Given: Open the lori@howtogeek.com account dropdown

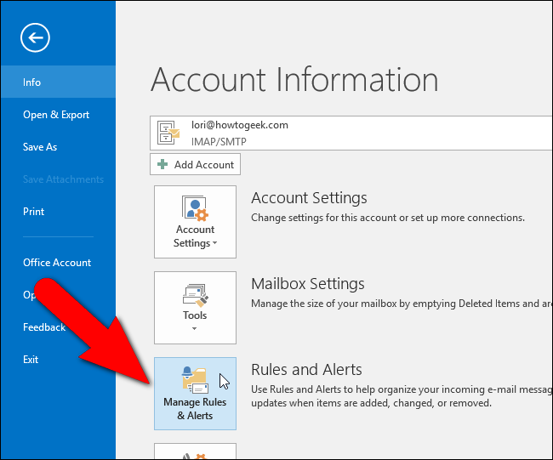Looking at the screenshot, I should (351, 133).
